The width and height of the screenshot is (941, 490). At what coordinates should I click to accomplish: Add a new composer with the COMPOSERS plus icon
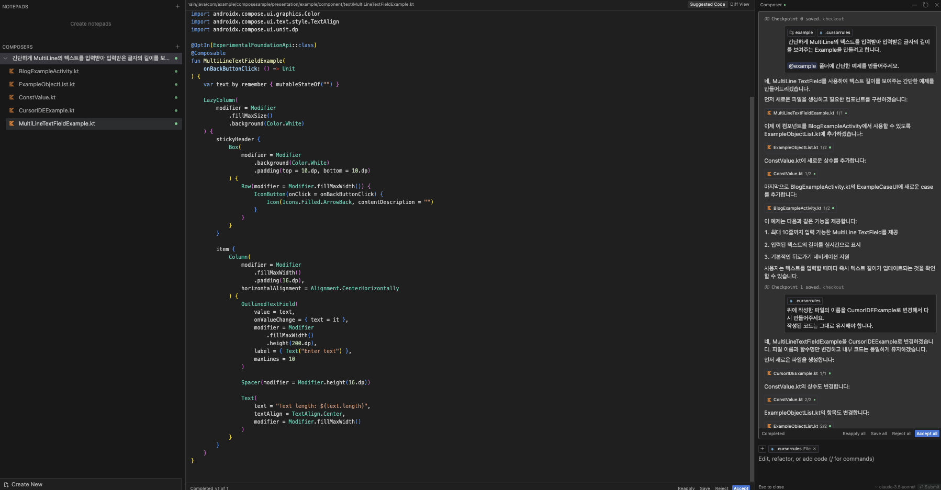[177, 47]
